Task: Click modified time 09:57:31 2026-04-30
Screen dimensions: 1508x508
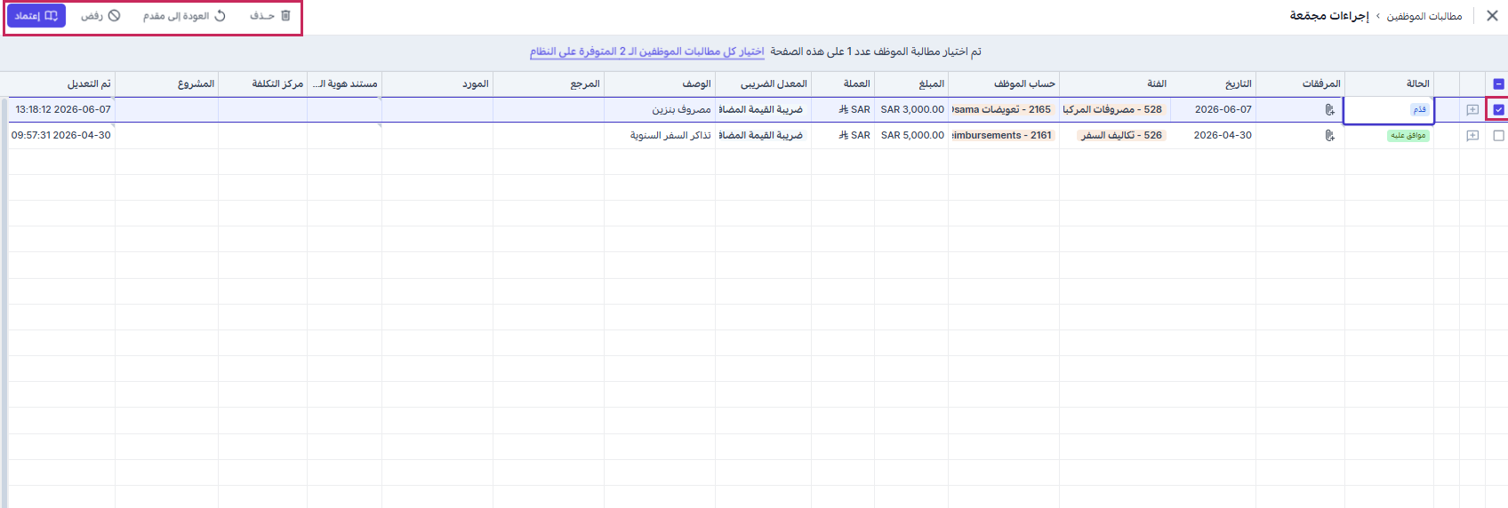Action: point(61,136)
